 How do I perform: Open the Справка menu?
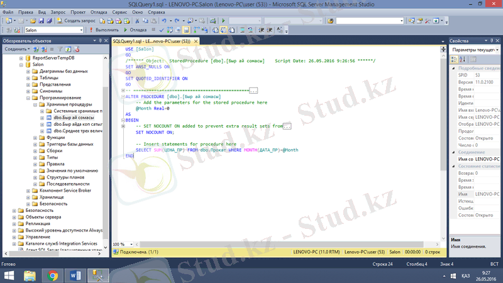(157, 12)
